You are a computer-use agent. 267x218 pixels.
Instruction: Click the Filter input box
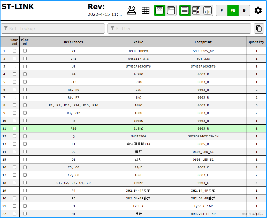click(x=180, y=28)
